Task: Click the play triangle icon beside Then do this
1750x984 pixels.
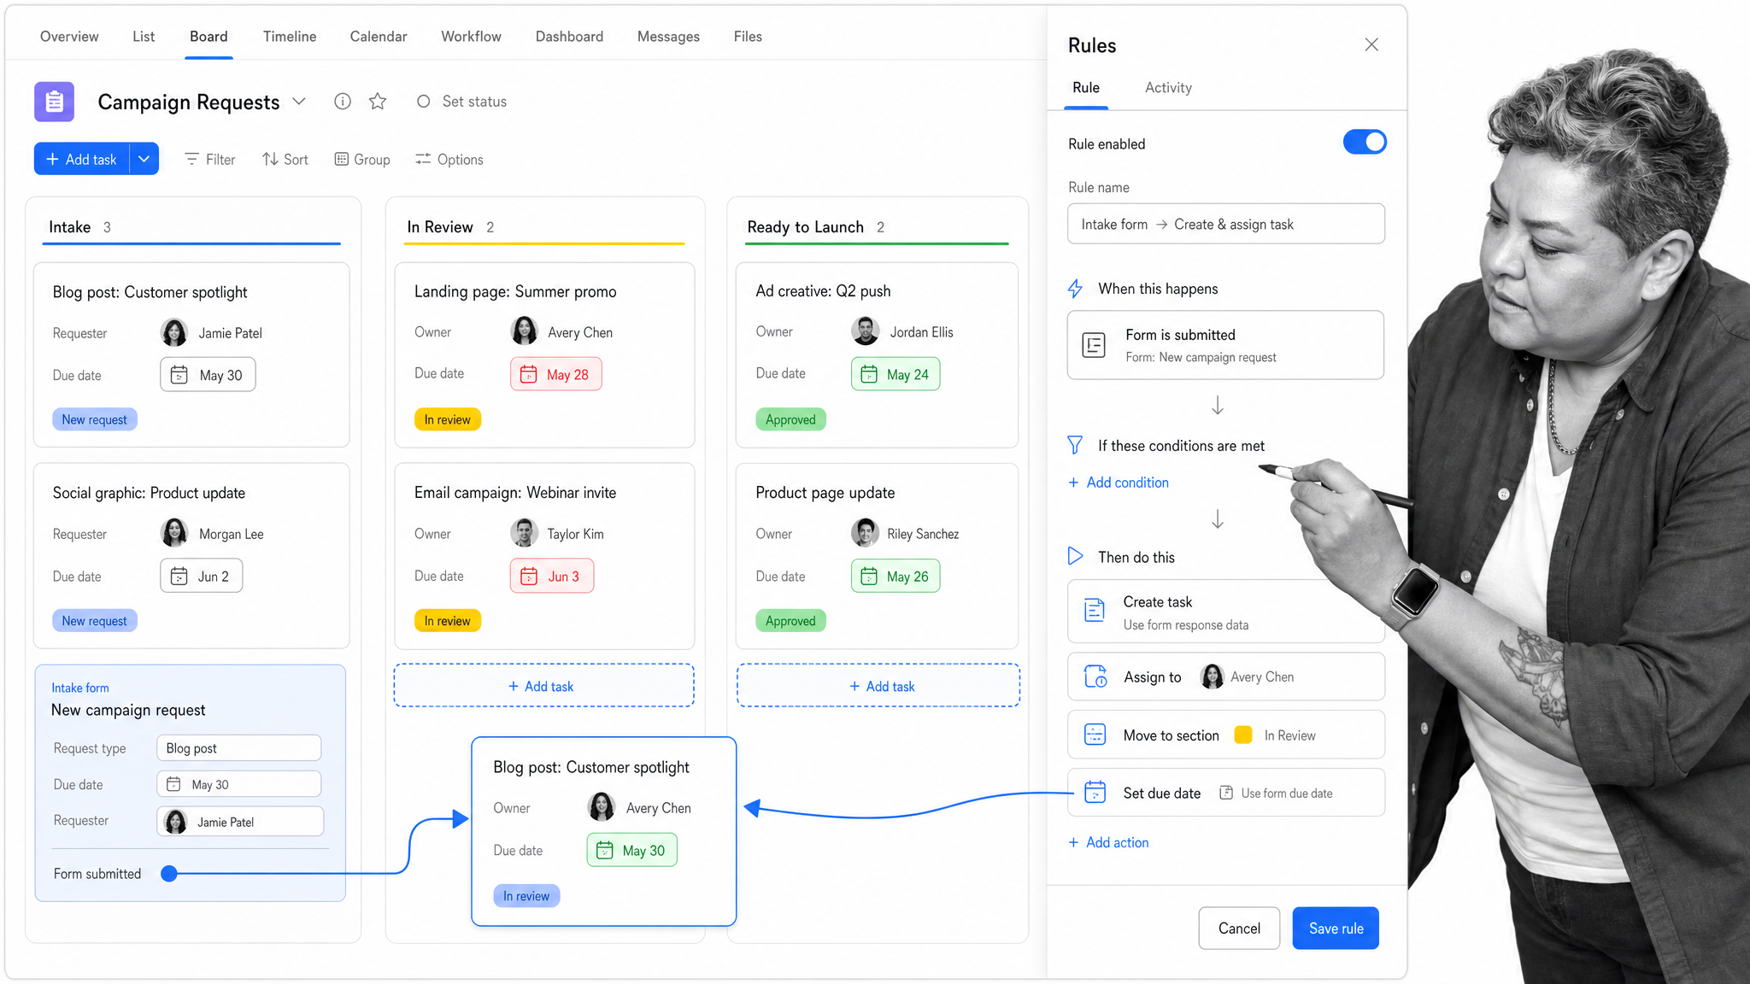Action: pos(1075,557)
